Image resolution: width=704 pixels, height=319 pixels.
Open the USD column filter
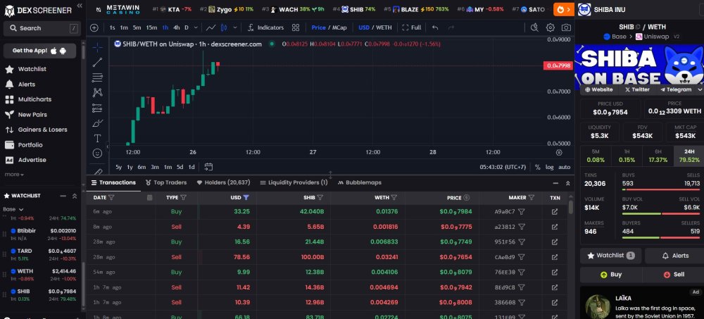pos(246,198)
